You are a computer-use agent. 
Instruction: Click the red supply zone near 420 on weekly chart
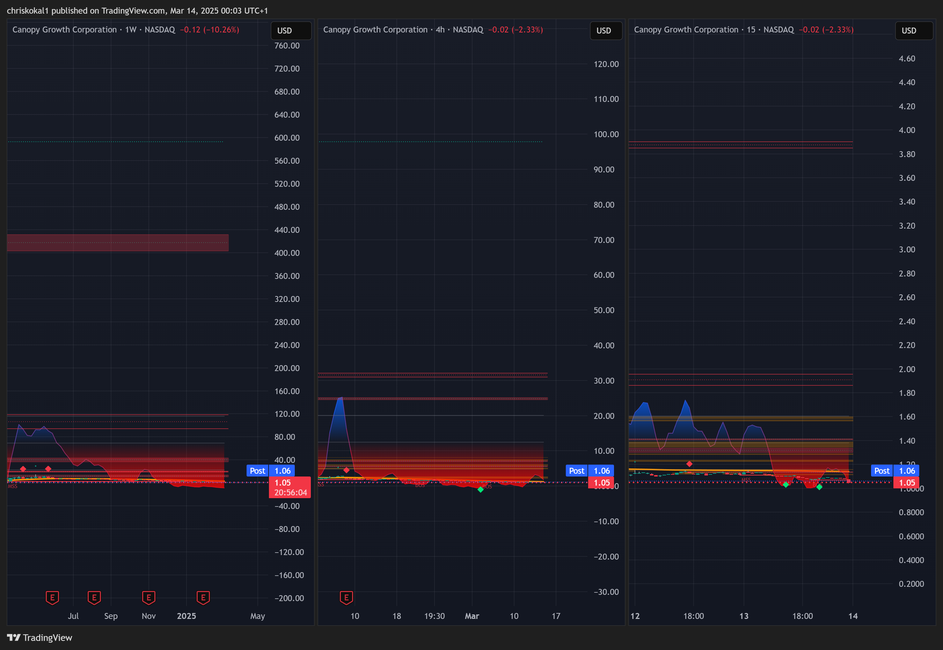tap(118, 243)
